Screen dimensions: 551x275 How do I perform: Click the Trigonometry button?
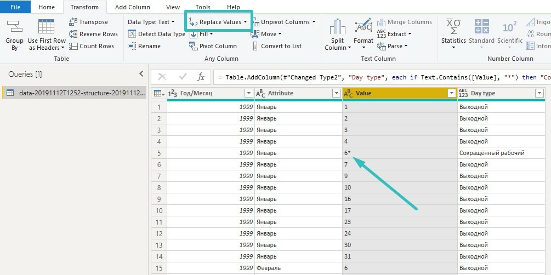pos(538,22)
